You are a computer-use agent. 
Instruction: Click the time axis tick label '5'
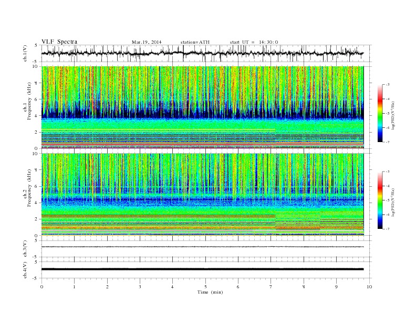pos(205,287)
